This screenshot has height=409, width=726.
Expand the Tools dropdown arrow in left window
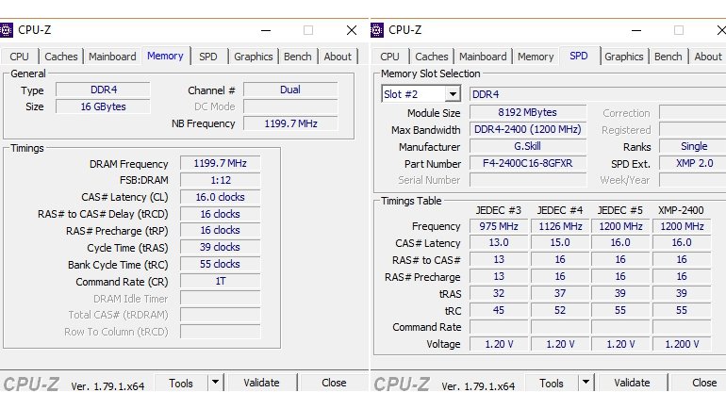tap(215, 383)
